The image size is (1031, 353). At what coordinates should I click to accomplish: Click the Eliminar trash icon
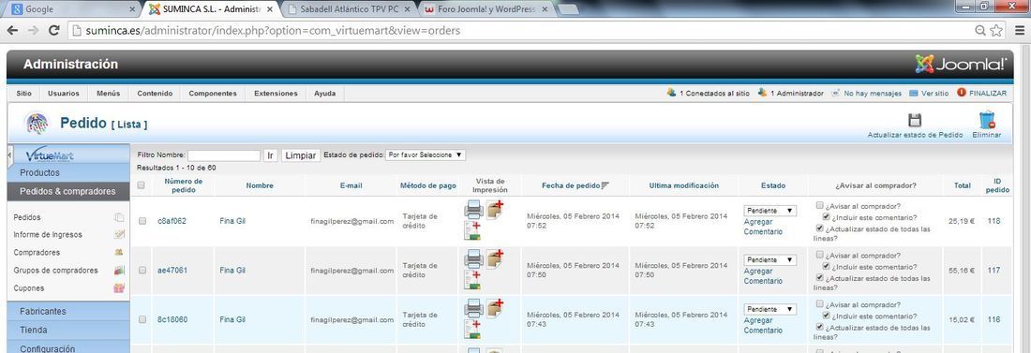(x=986, y=120)
